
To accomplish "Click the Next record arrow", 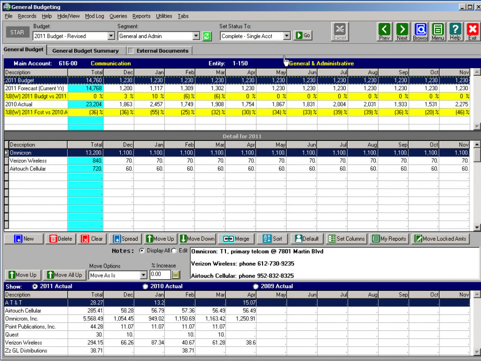I will pos(402,31).
